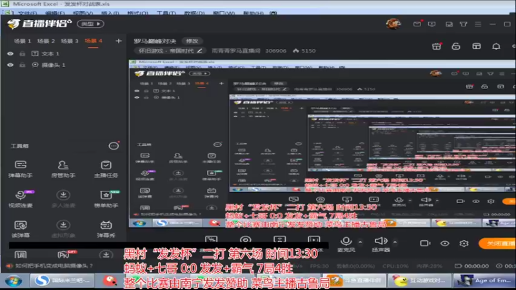Open the layout panel icon beside bell

tap(477, 46)
